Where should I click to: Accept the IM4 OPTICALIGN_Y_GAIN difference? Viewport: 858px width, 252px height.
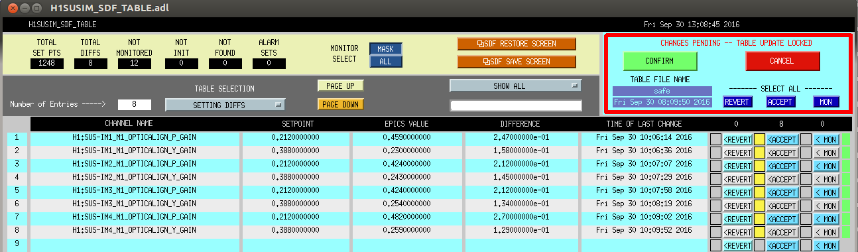(x=782, y=232)
